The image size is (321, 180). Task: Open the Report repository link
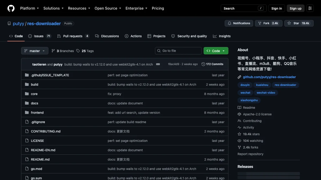coord(250,154)
